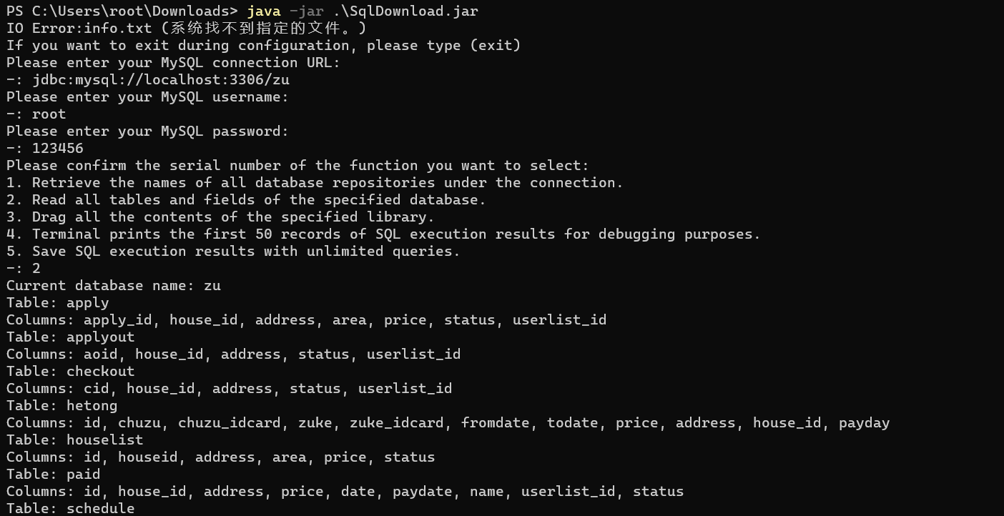This screenshot has height=516, width=1004.
Task: Click the Current database name: zu line
Action: [114, 285]
